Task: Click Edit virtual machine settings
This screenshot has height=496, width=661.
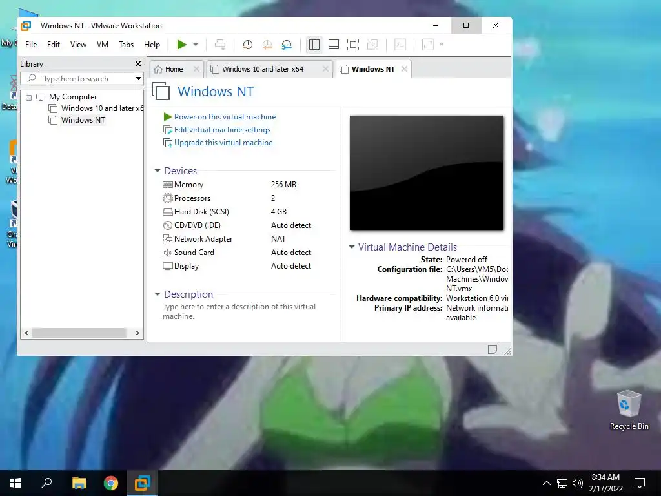Action: [222, 130]
